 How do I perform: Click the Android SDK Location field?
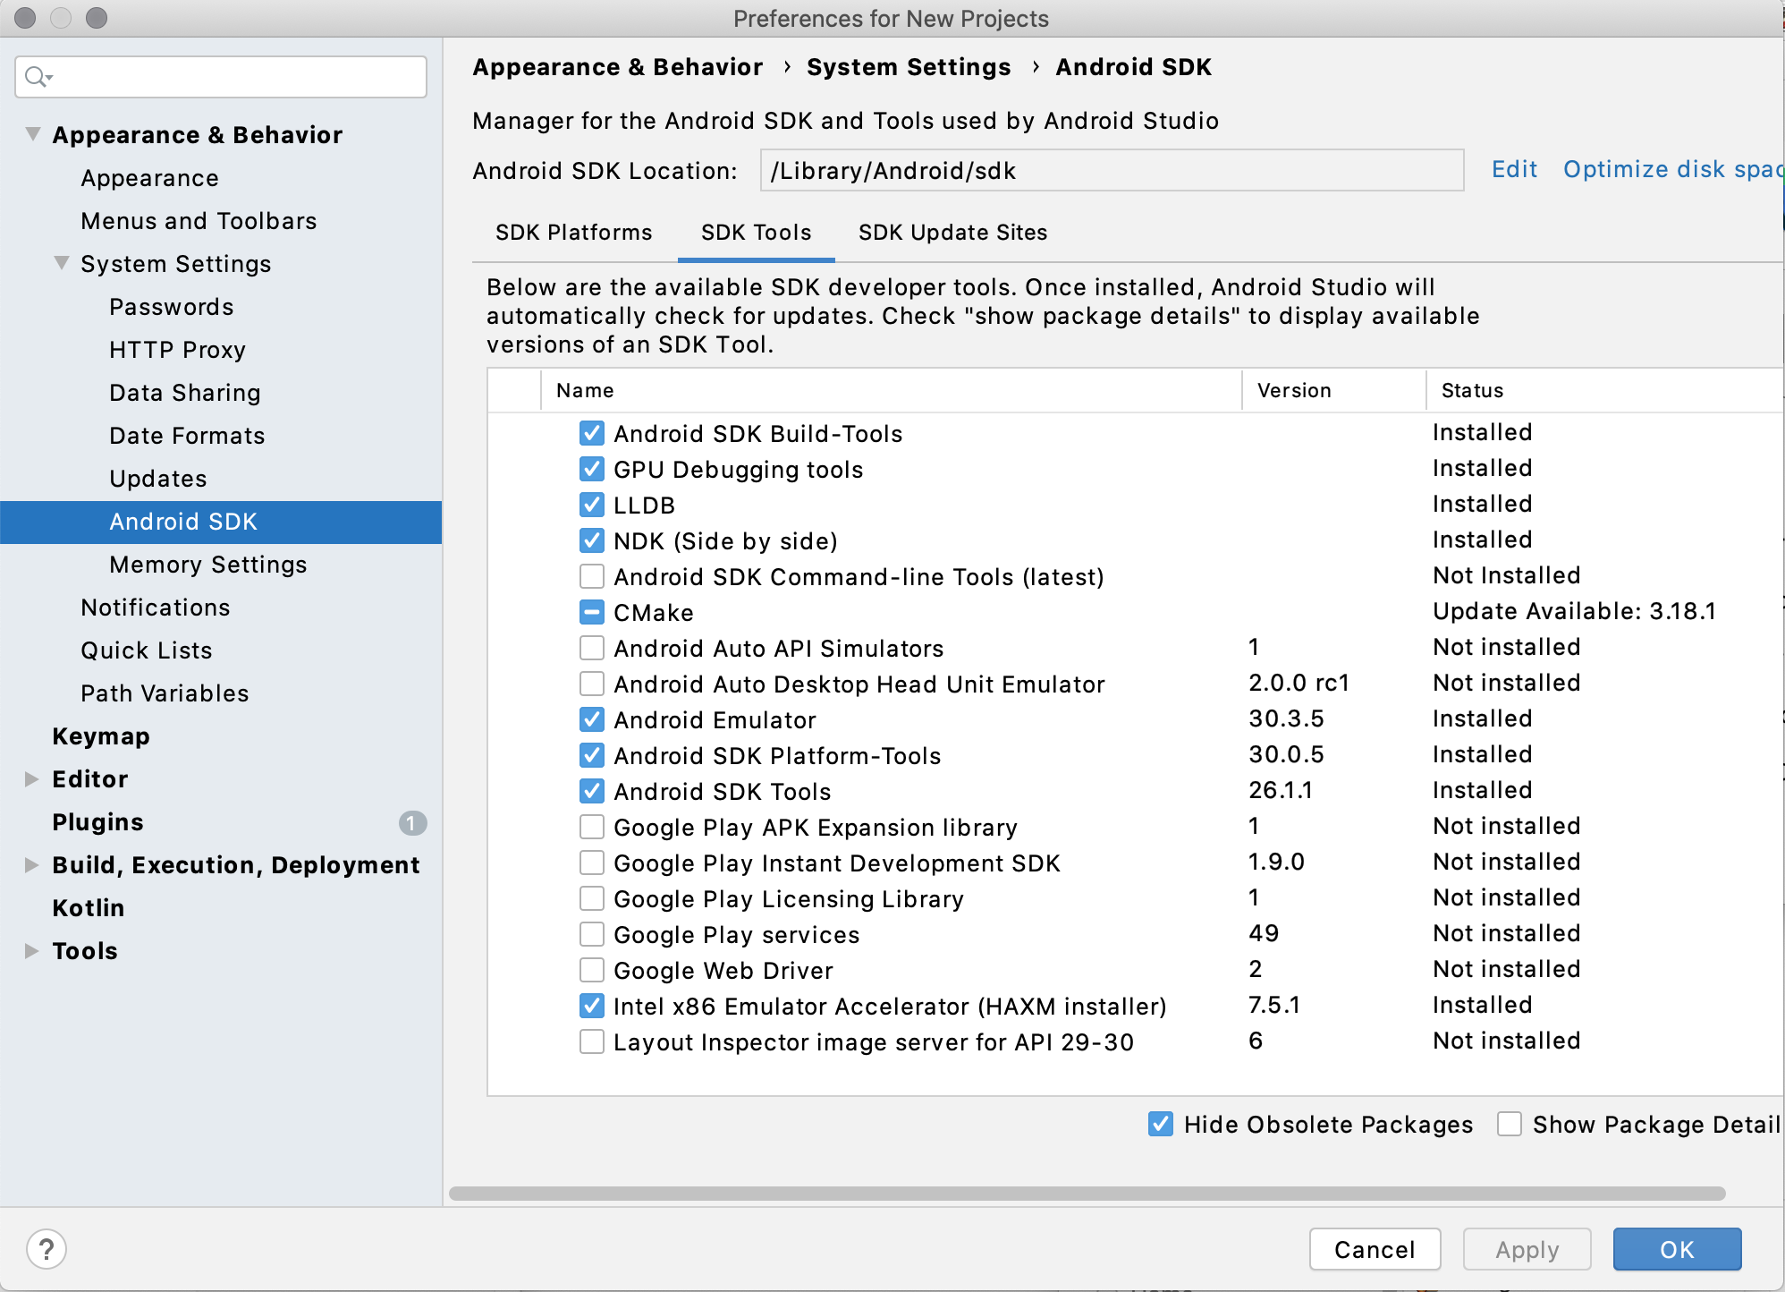click(1111, 170)
